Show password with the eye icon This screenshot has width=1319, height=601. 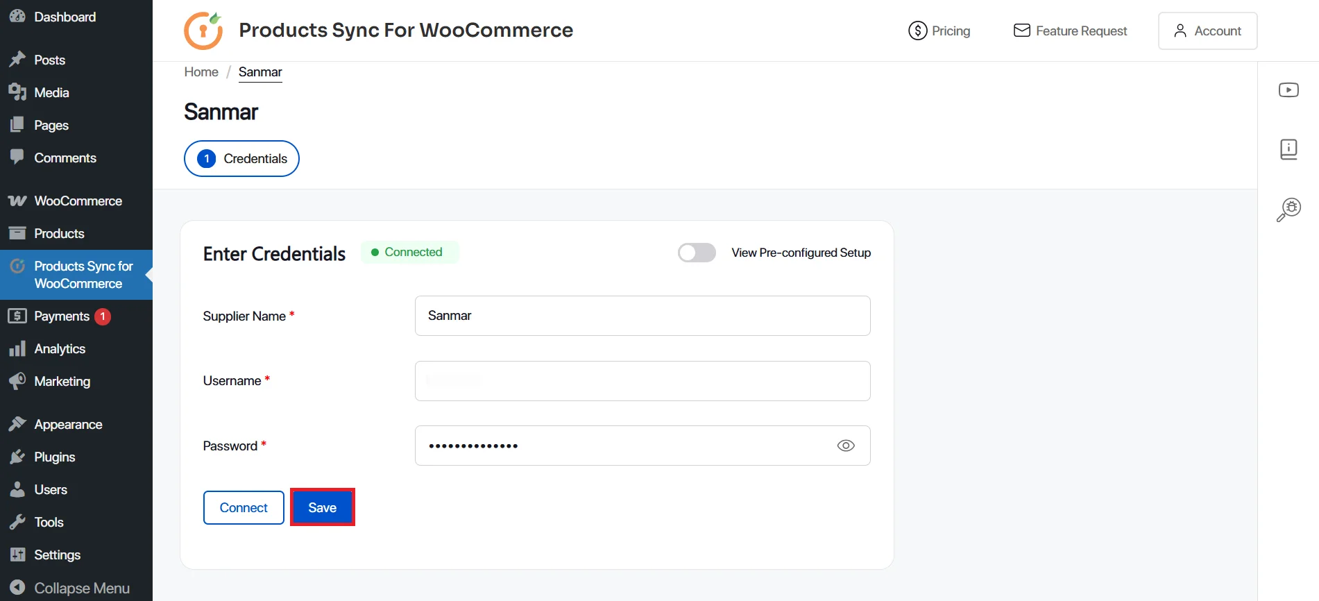[x=845, y=446]
